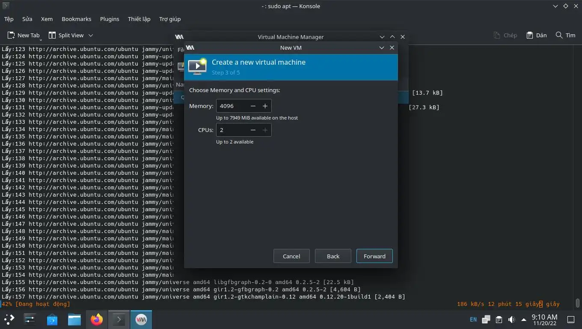
Task: Click the 42% progress status in terminal
Action: tap(36, 304)
